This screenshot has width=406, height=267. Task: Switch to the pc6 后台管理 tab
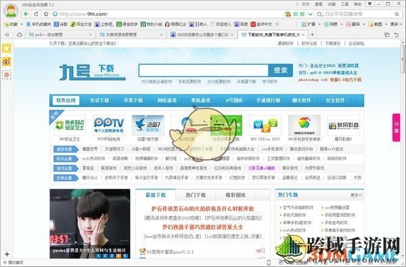point(60,34)
